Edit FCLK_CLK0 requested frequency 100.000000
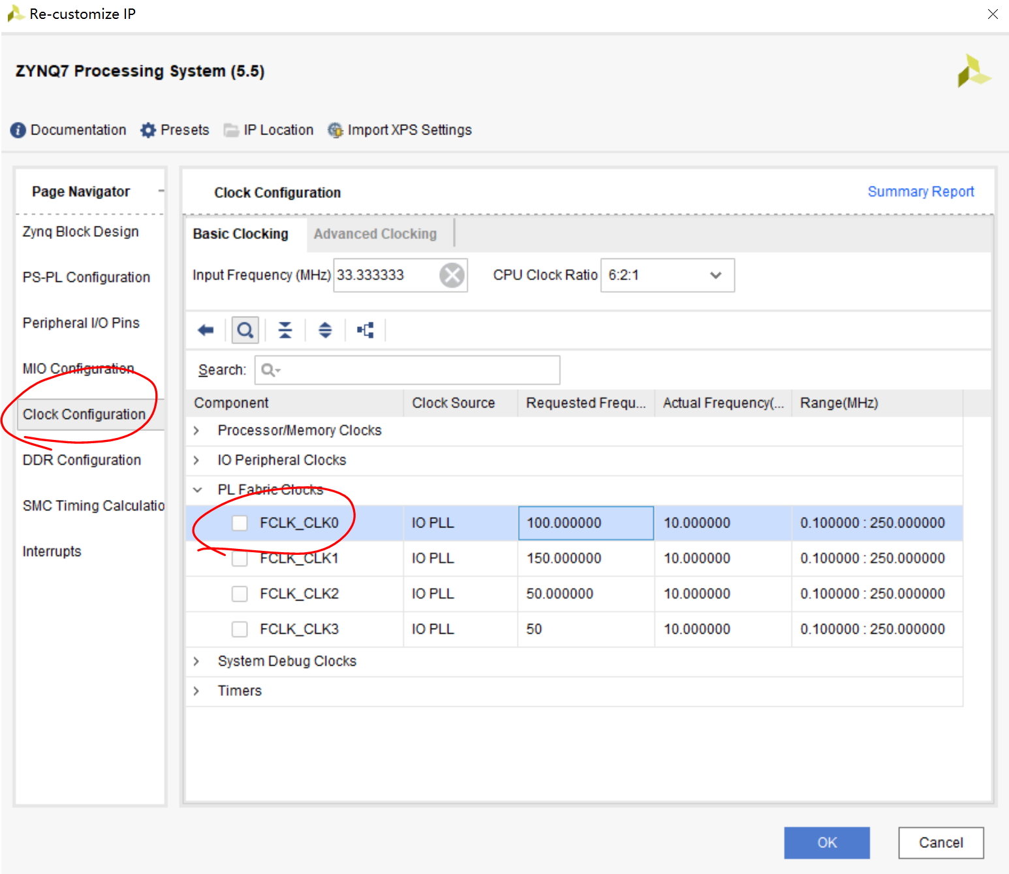 (x=586, y=523)
